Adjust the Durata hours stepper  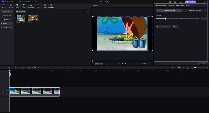point(159,27)
